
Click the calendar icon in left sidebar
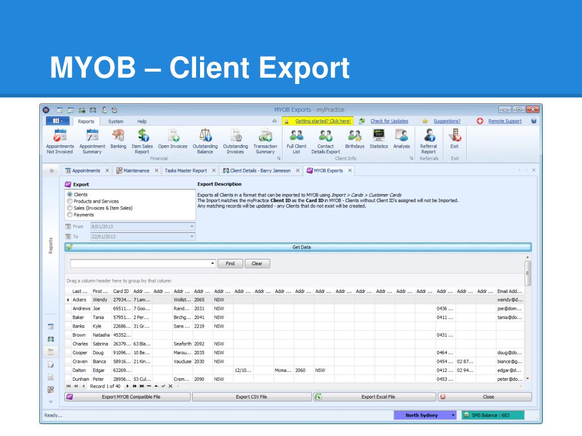tap(51, 326)
